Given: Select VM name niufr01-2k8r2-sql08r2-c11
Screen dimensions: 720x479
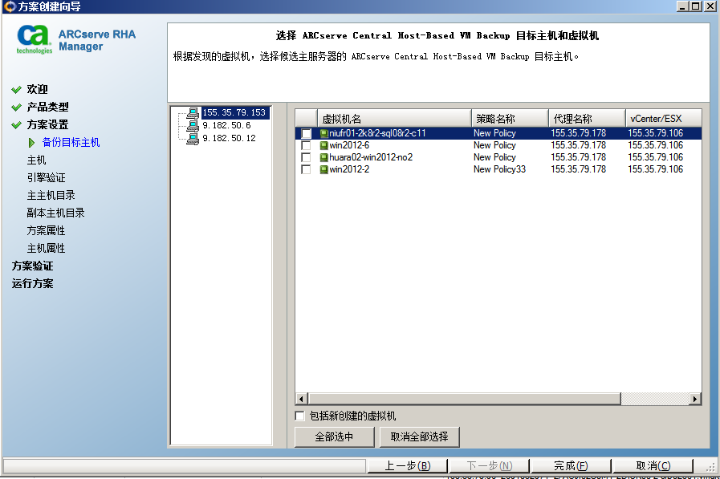Looking at the screenshot, I should [377, 133].
